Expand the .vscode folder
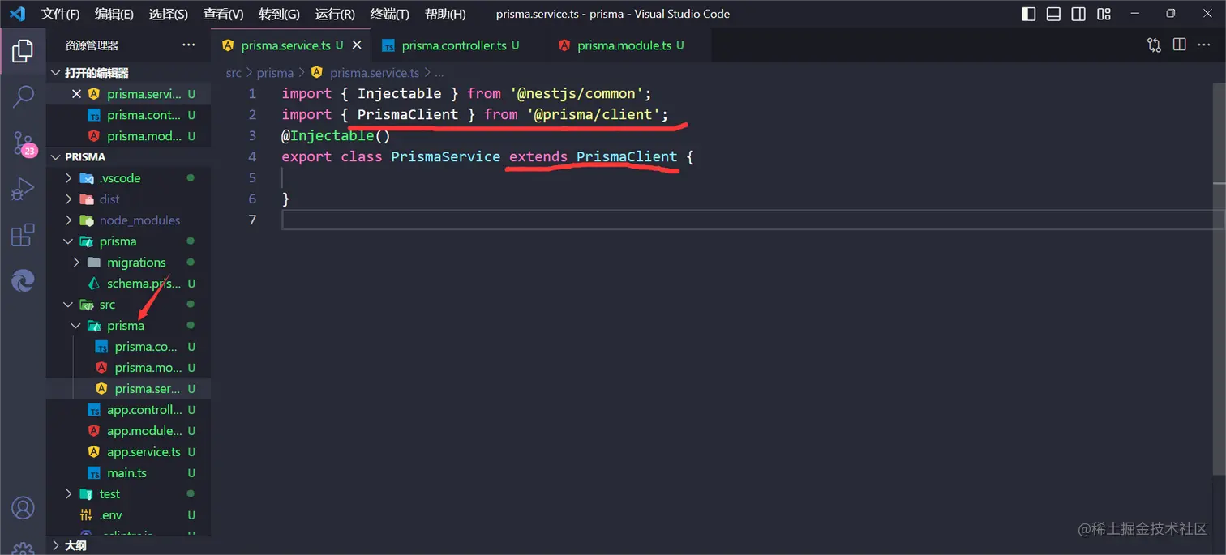 pyautogui.click(x=128, y=178)
